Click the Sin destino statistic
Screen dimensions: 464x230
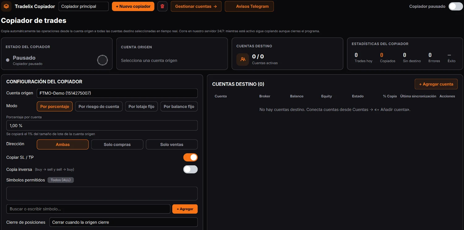[x=412, y=58]
